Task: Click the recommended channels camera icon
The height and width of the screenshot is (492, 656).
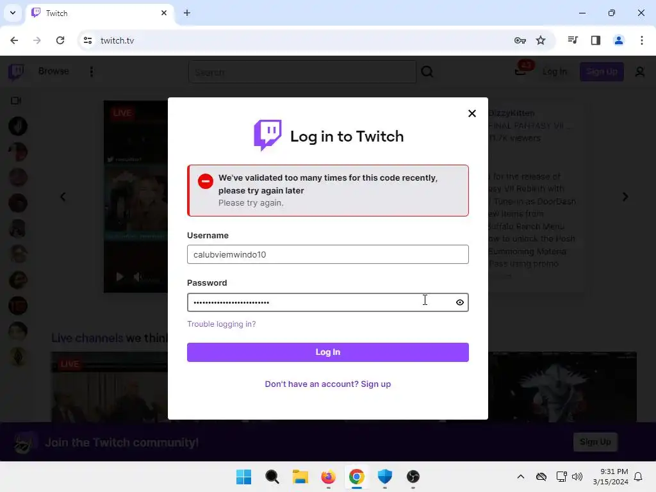Action: (16, 101)
